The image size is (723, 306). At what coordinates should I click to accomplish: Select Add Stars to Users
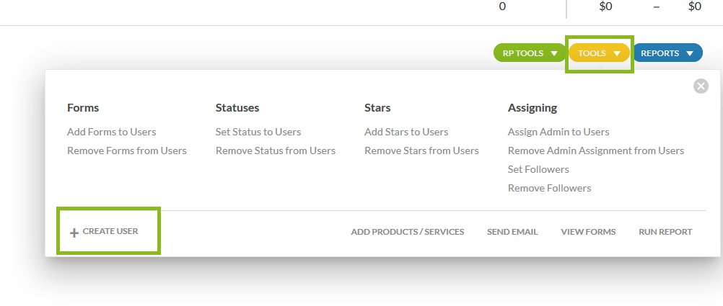click(406, 132)
